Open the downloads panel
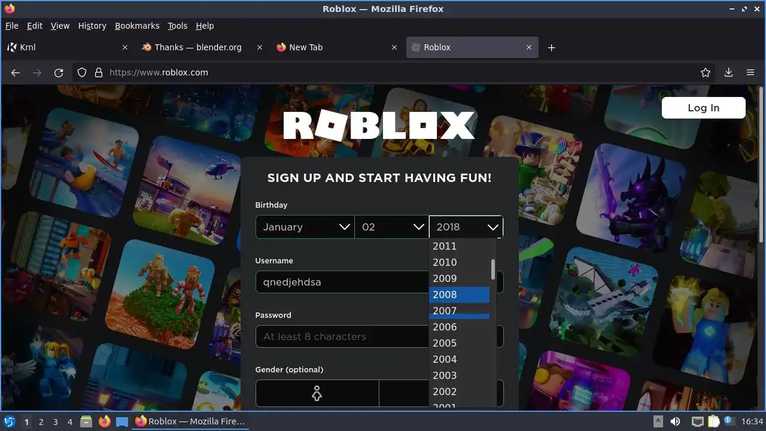Screen dimensions: 766x431 (728, 72)
